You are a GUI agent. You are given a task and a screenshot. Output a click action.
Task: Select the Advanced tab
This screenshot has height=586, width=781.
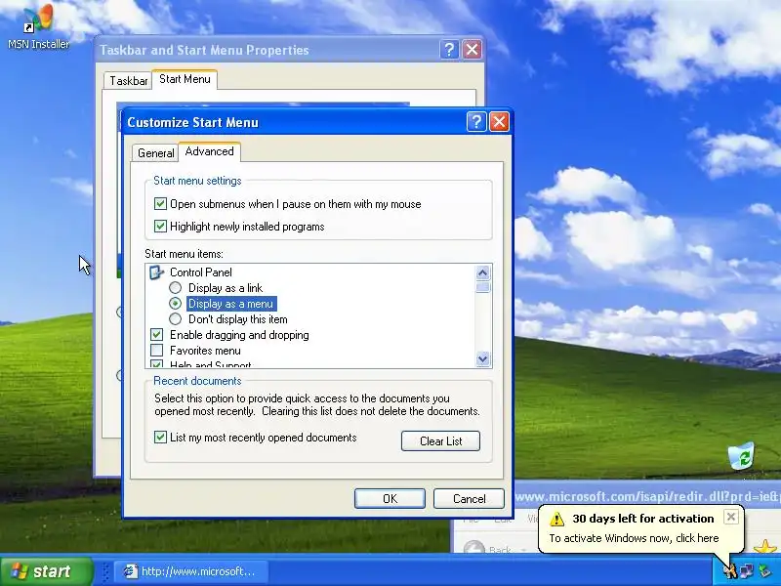209,151
